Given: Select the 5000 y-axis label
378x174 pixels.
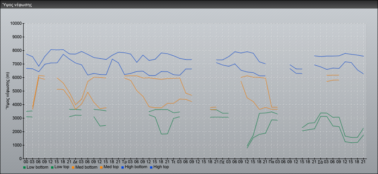Looking at the screenshot, I should (17, 91).
